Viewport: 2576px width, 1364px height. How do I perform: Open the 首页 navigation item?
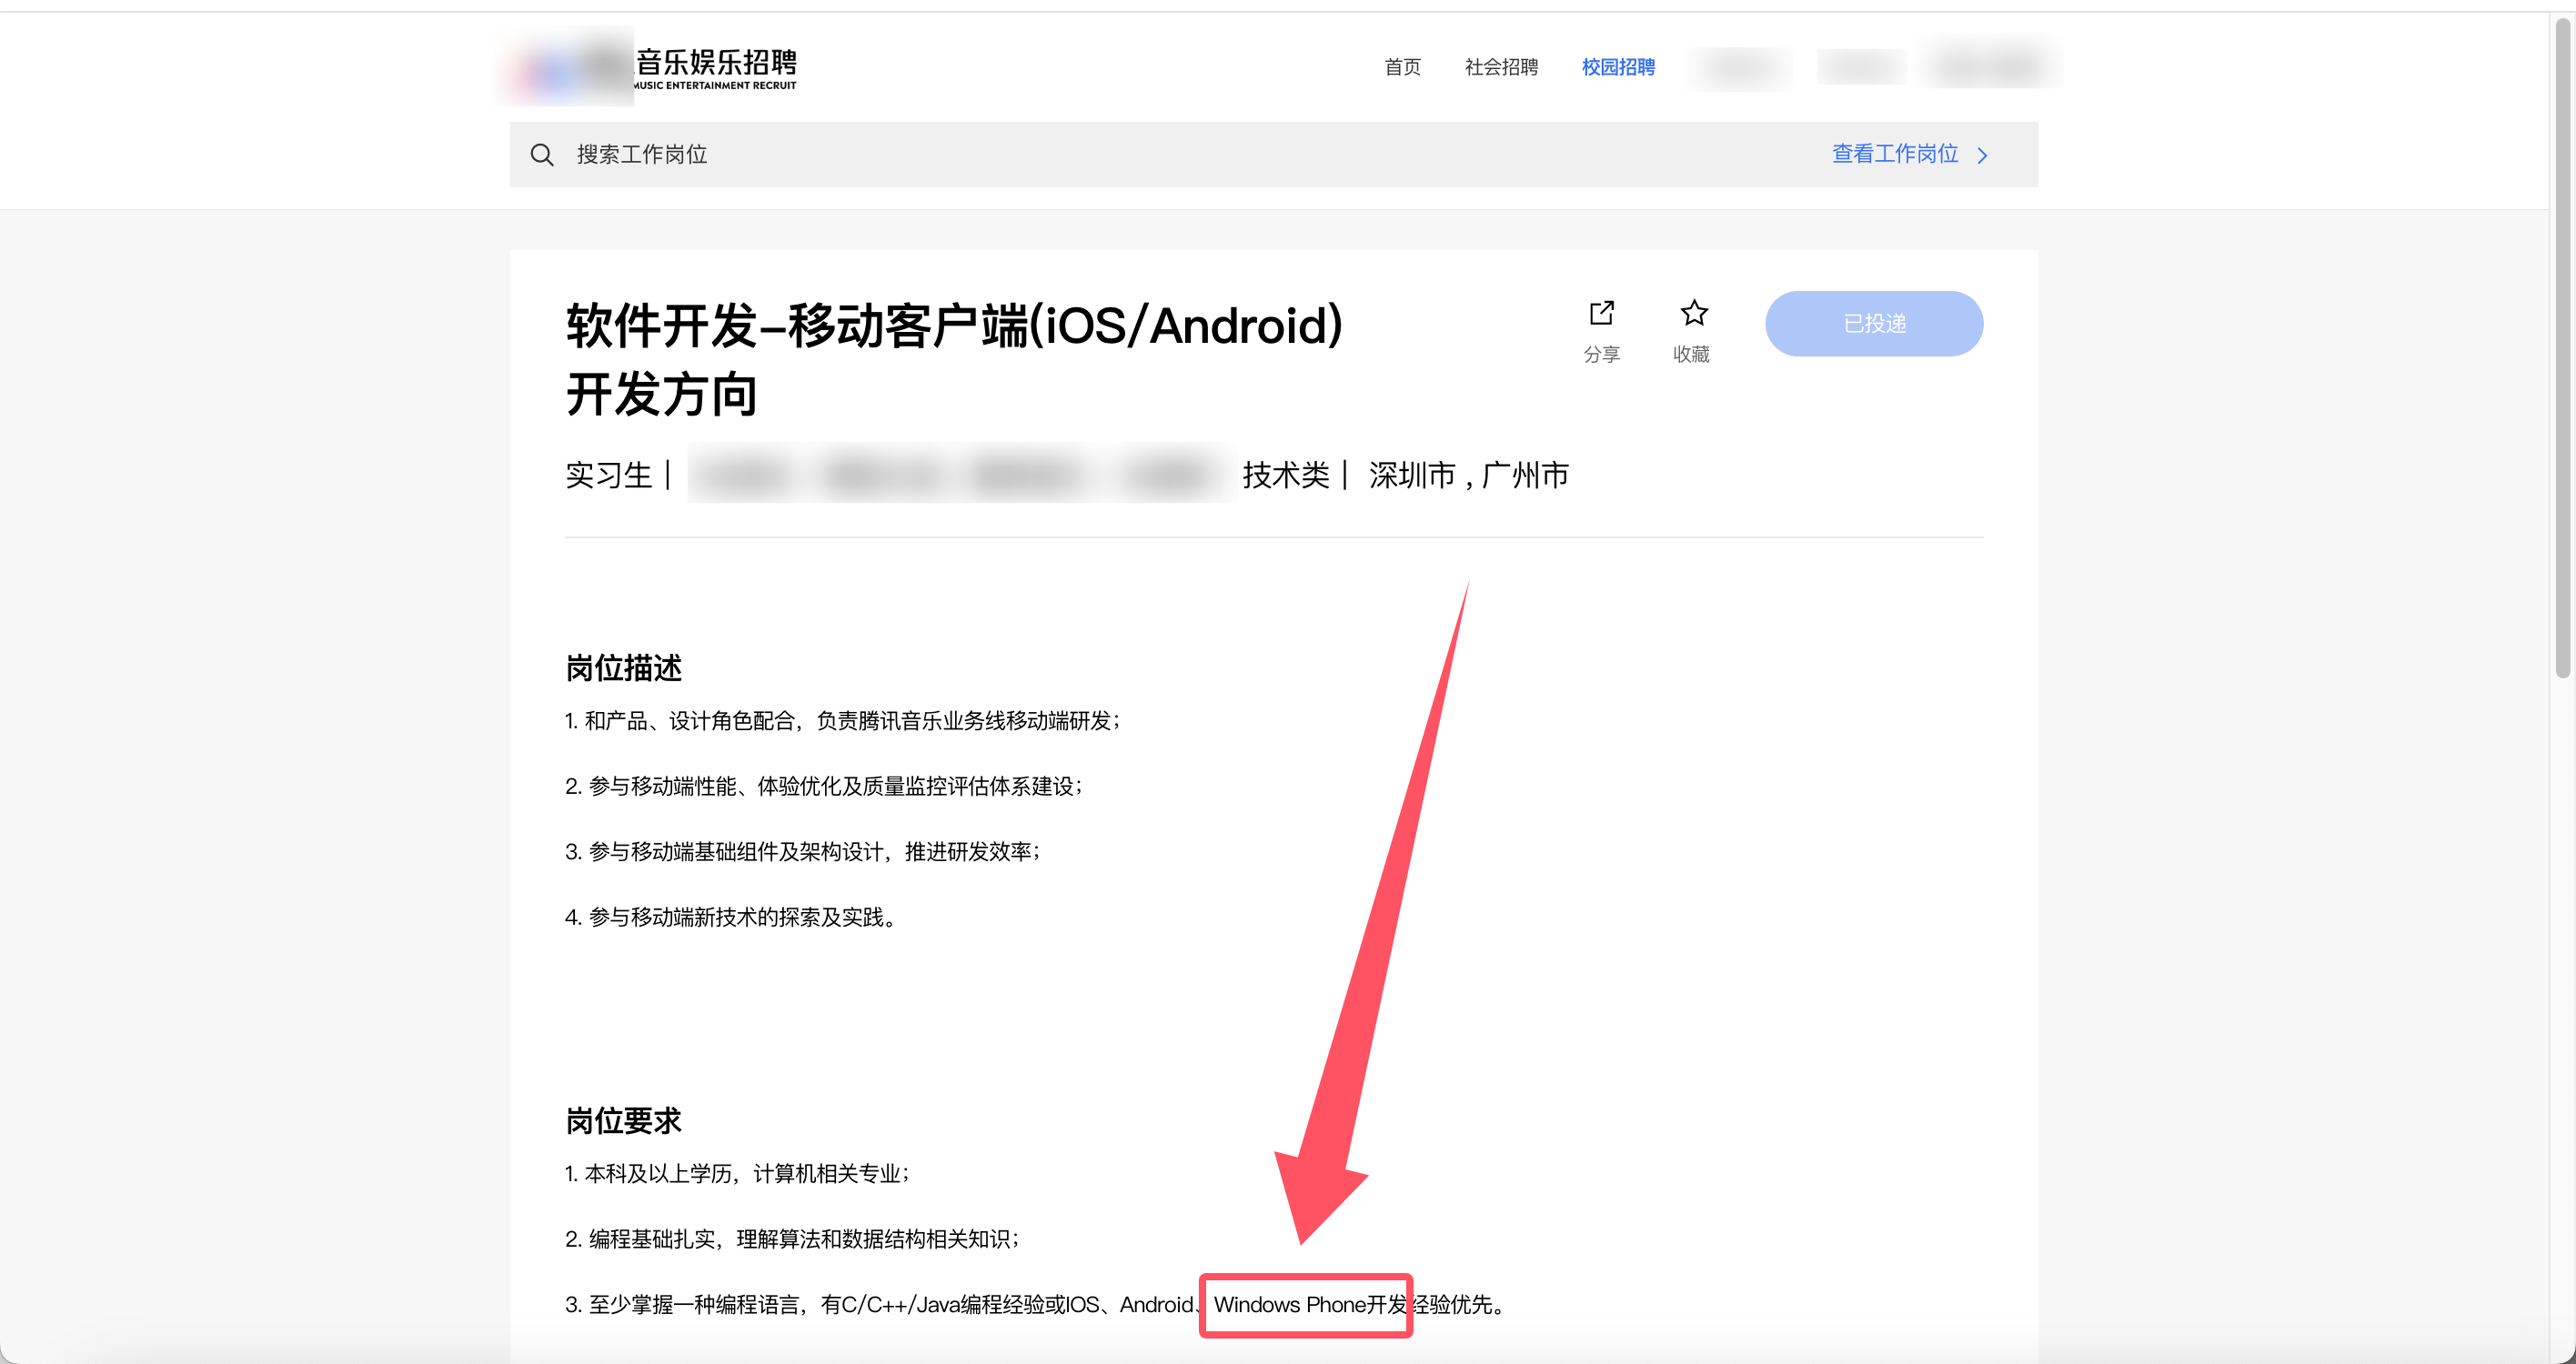click(1402, 67)
